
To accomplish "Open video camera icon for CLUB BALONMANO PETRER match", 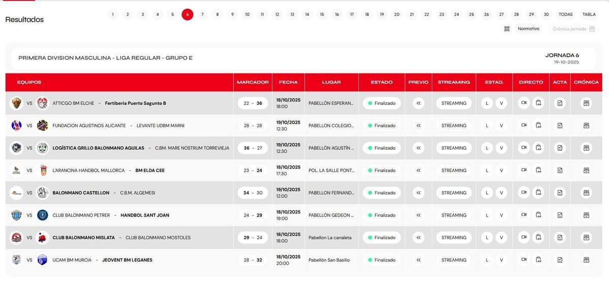I will pyautogui.click(x=524, y=215).
